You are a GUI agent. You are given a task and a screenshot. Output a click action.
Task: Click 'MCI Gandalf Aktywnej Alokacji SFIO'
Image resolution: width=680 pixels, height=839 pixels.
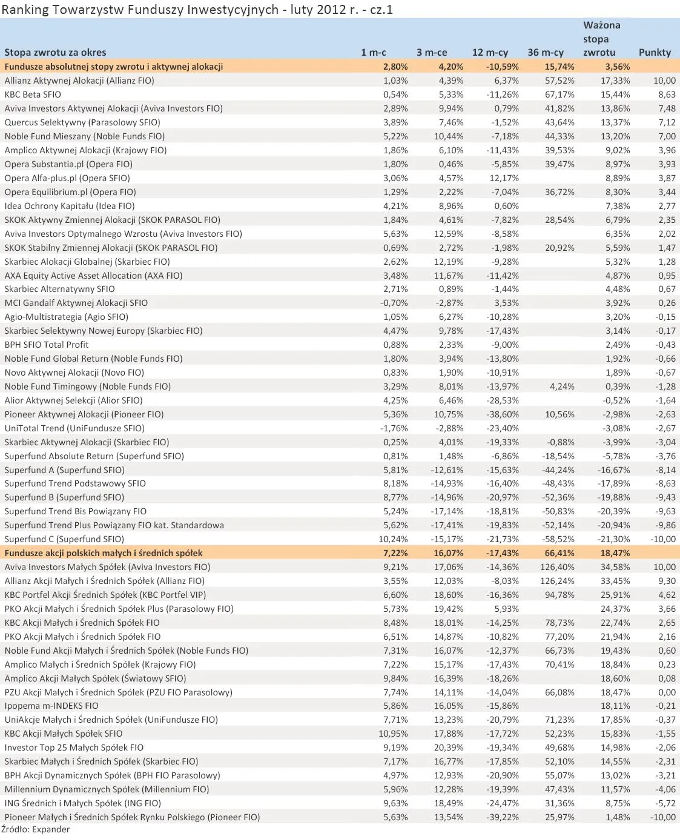pyautogui.click(x=76, y=303)
